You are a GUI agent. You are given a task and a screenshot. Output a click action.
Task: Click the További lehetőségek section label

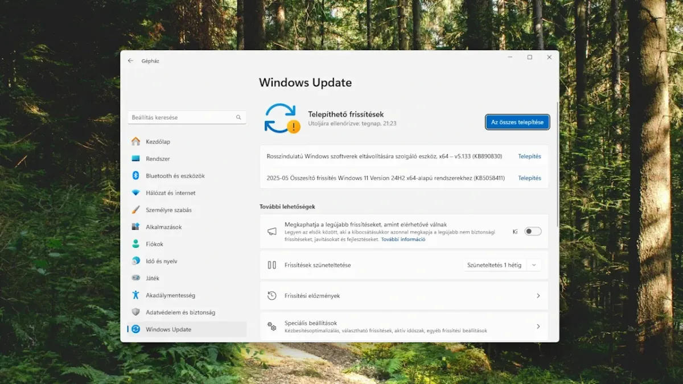click(x=287, y=207)
